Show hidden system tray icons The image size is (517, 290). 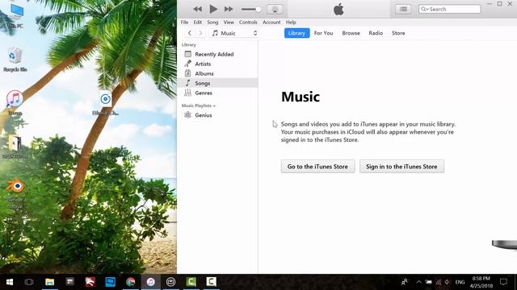418,282
